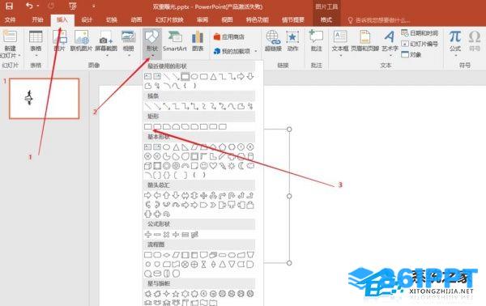Select the plus sign in 公式形状
This screenshot has width=486, height=306.
coord(148,235)
